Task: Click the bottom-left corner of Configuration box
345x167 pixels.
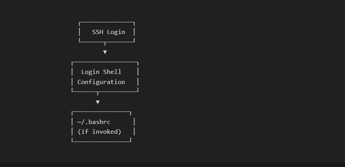Action: [72, 92]
